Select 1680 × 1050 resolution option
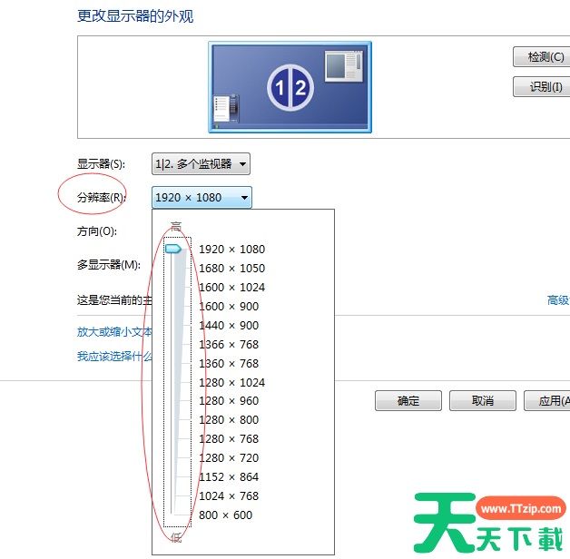The width and height of the screenshot is (570, 559). click(231, 269)
